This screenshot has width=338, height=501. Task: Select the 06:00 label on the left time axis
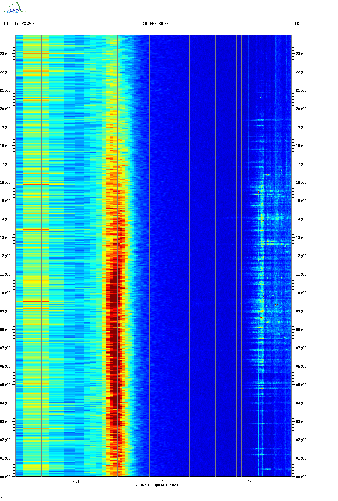click(x=5, y=366)
